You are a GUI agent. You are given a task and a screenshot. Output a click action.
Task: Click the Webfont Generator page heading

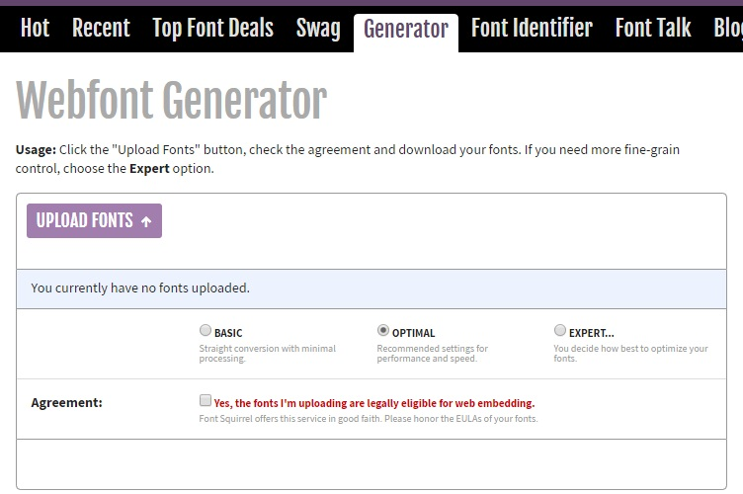tap(171, 100)
